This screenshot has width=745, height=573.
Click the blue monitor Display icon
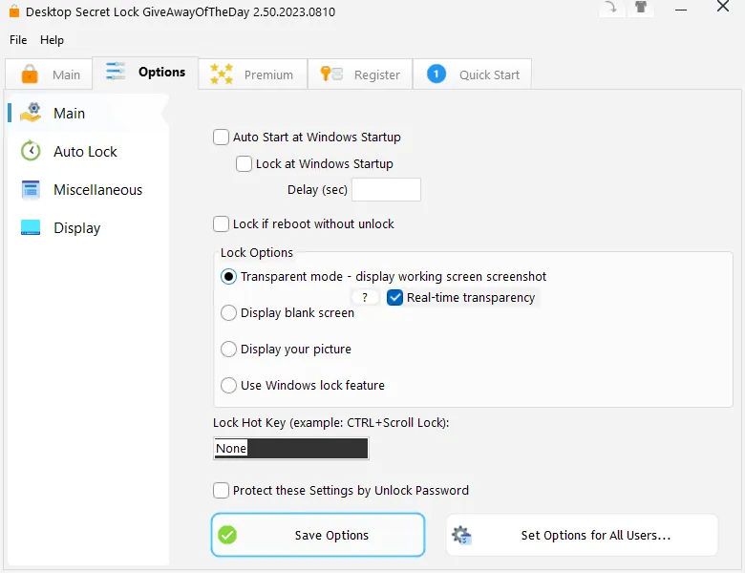pos(31,227)
